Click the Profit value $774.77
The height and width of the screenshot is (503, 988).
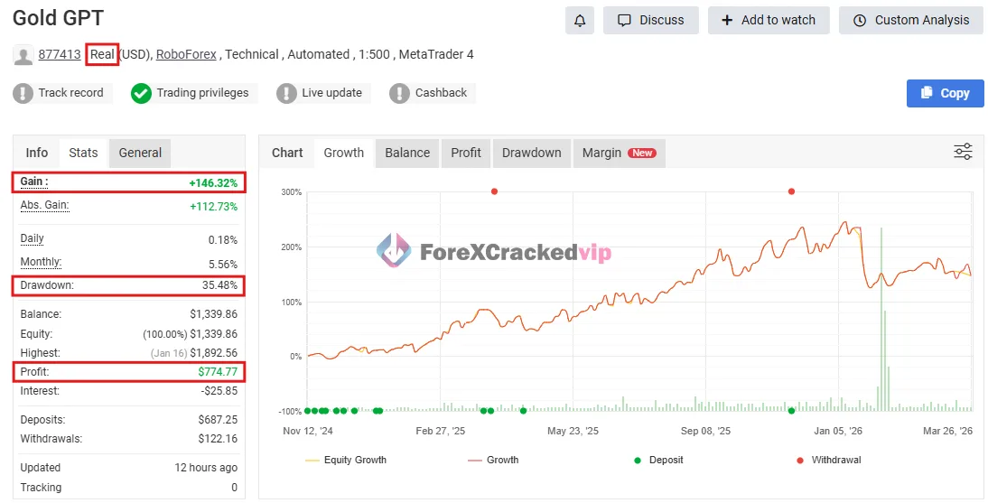[218, 372]
